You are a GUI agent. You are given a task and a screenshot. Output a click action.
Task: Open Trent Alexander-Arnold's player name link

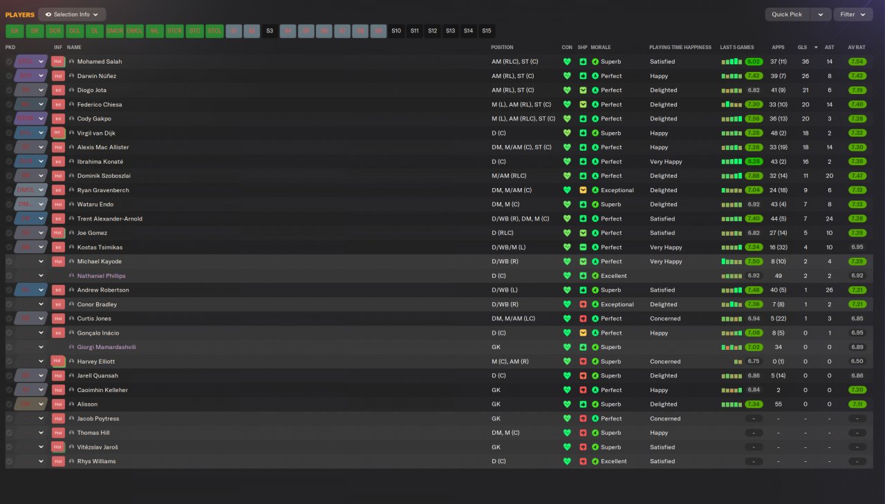[110, 219]
